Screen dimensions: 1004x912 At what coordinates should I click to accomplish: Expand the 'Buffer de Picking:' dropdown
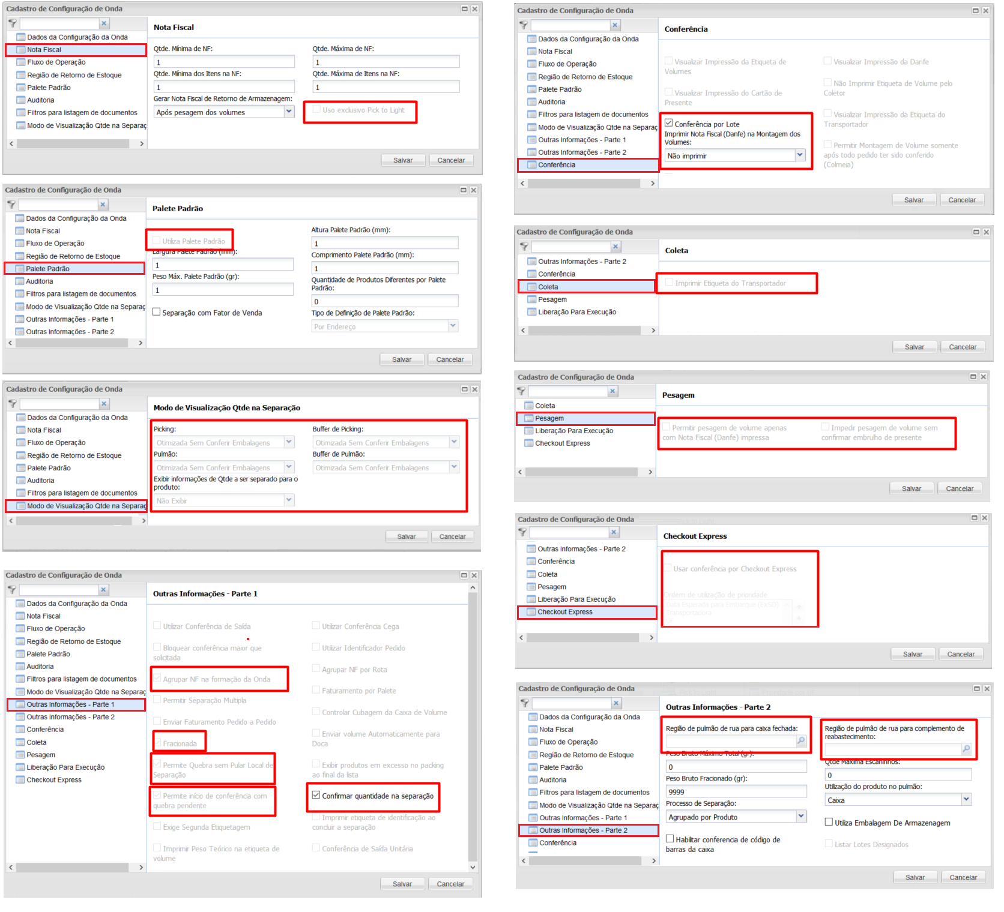454,442
